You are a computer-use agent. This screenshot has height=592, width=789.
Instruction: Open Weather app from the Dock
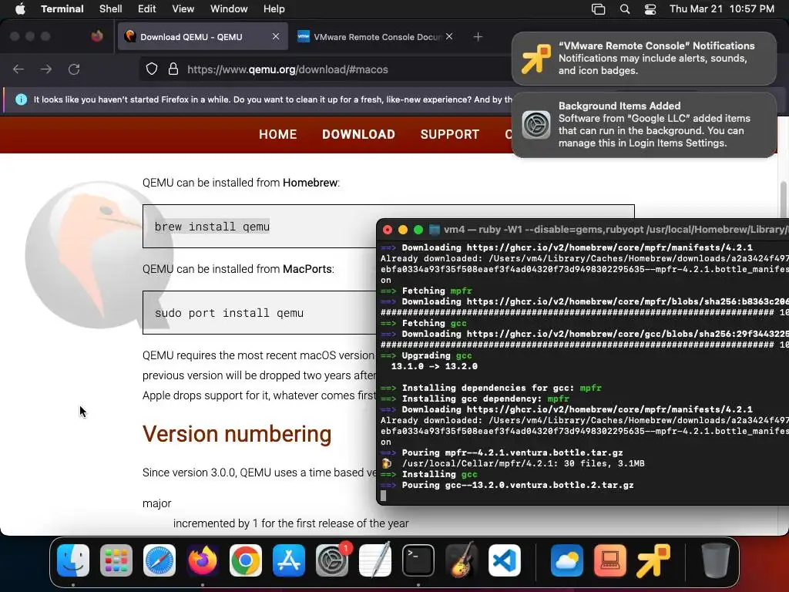click(567, 560)
